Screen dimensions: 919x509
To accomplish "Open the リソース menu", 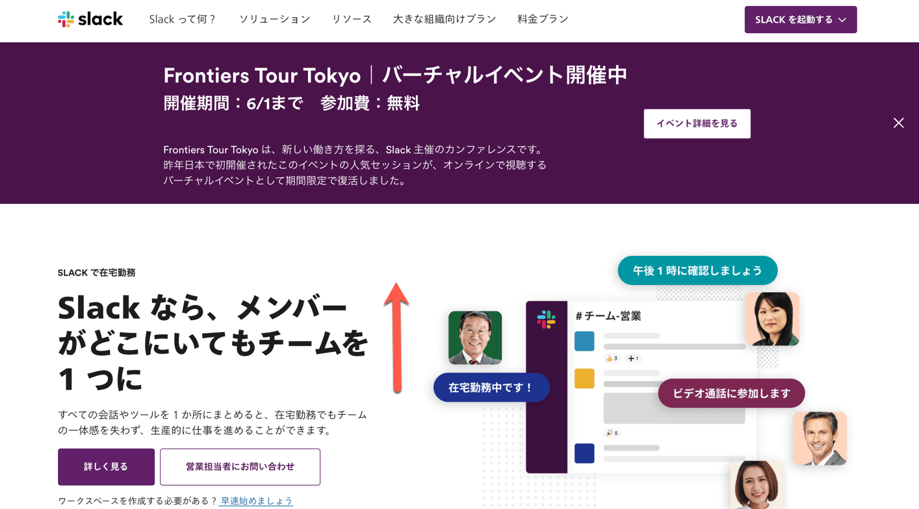I will pyautogui.click(x=352, y=19).
